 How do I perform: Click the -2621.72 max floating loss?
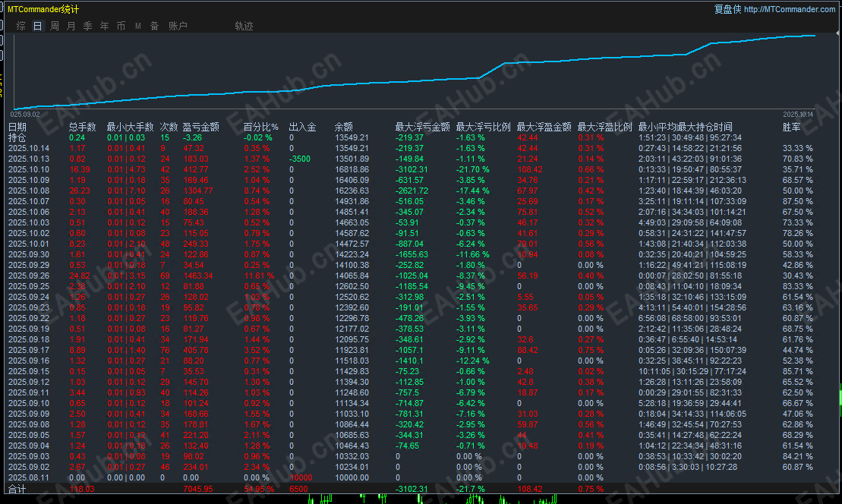click(x=412, y=191)
